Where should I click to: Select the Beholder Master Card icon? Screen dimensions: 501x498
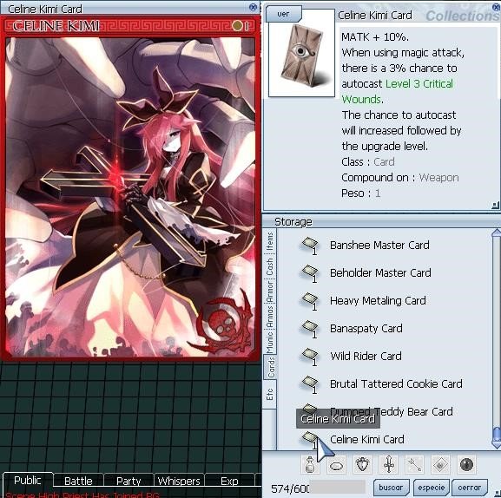click(309, 273)
